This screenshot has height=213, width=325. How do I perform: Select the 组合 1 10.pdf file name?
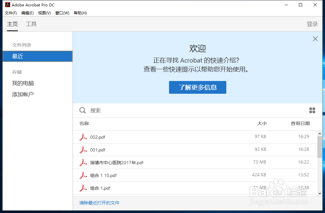[x=103, y=175]
